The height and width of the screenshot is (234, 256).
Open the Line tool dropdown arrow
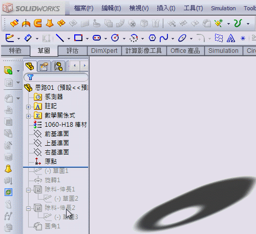[x=69, y=38]
